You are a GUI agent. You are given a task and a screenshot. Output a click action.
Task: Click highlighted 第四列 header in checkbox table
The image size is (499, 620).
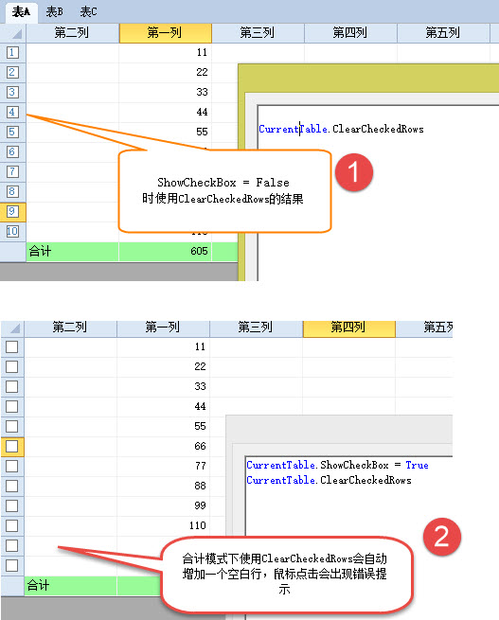[x=348, y=328]
